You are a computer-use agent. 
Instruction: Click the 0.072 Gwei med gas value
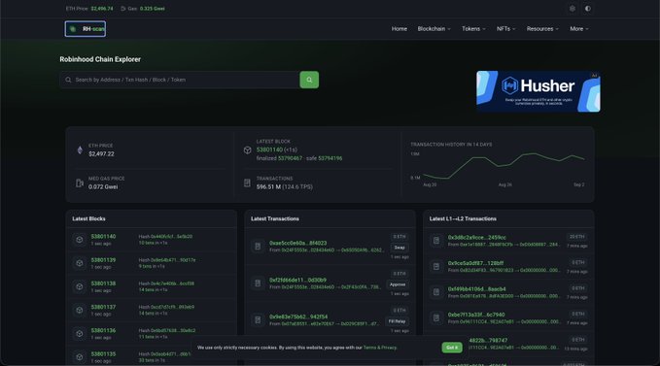[x=103, y=187]
